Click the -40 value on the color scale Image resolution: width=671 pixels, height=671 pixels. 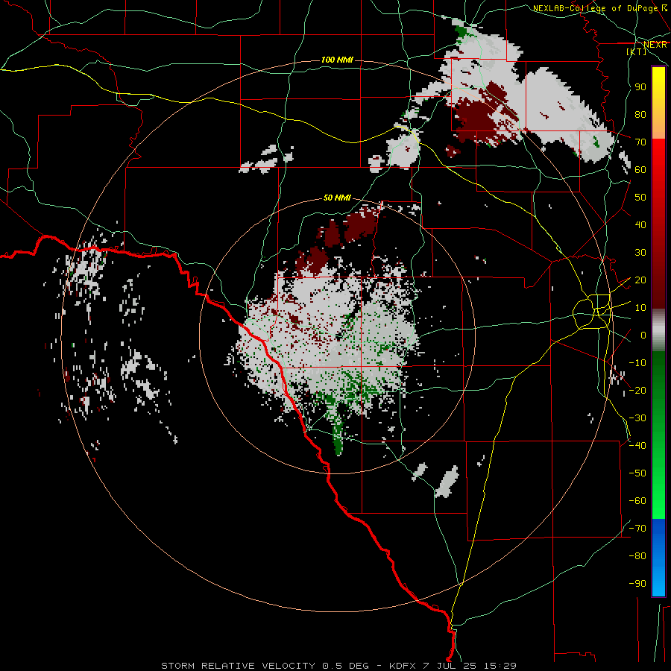click(x=637, y=446)
